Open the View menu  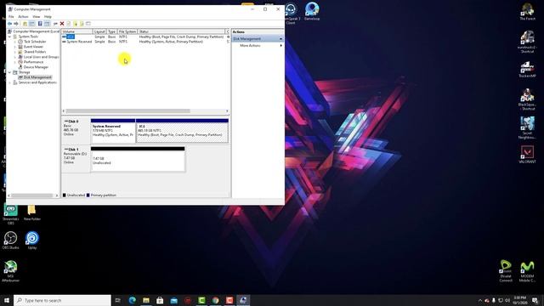click(x=36, y=17)
